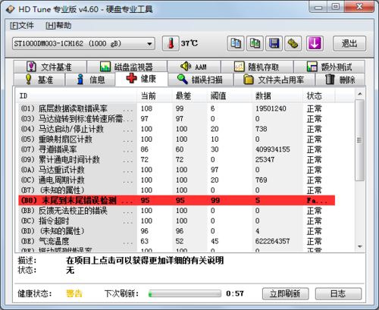
Task: Click the 阈值 column header
Action: click(x=229, y=96)
